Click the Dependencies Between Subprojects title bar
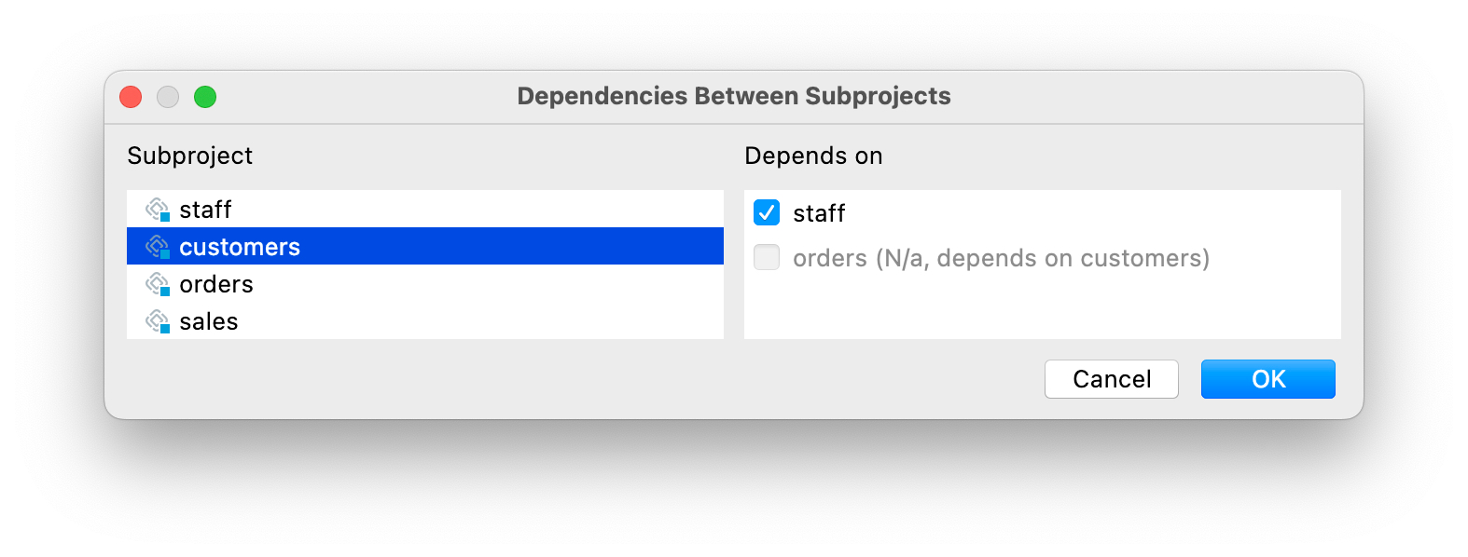The height and width of the screenshot is (557, 1468). [x=734, y=96]
